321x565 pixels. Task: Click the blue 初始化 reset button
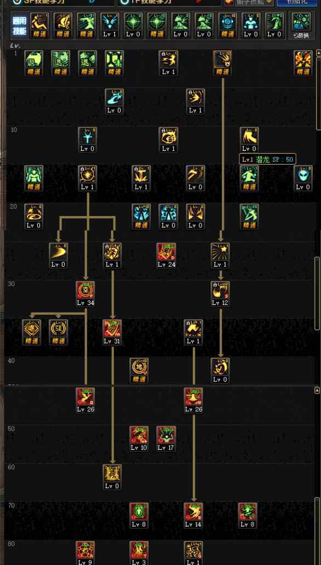click(297, 2)
